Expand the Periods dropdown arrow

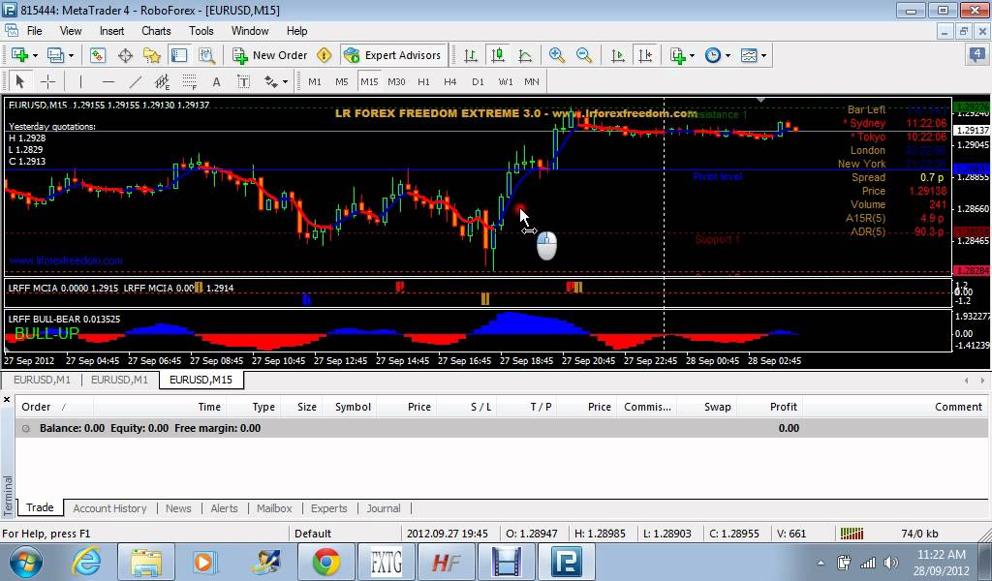(728, 55)
